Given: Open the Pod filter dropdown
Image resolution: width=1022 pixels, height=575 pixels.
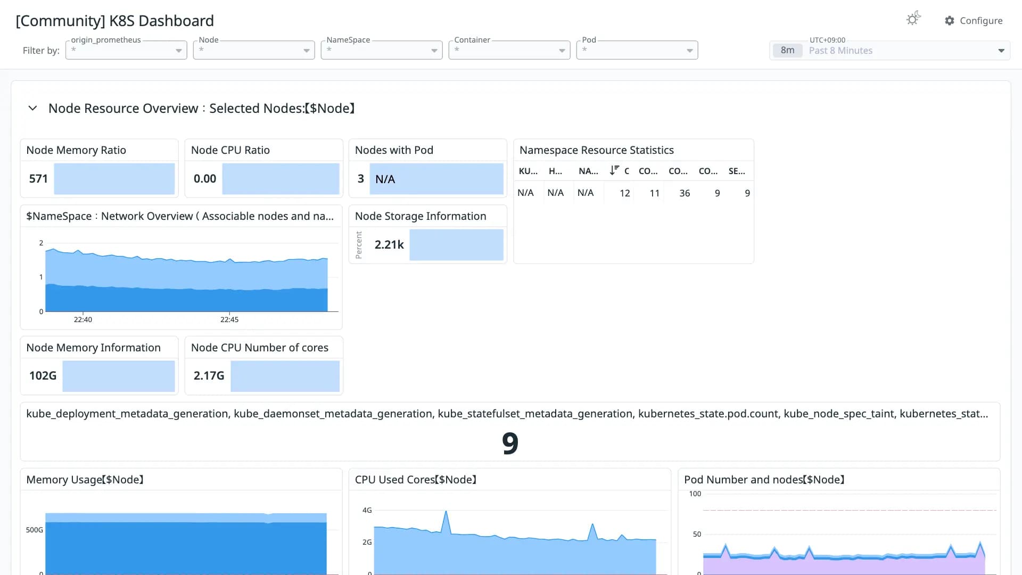Looking at the screenshot, I should click(637, 50).
